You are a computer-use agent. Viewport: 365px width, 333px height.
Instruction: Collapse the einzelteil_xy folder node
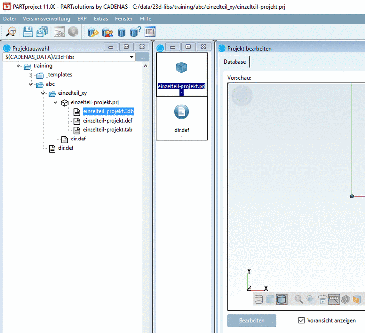tap(43, 93)
